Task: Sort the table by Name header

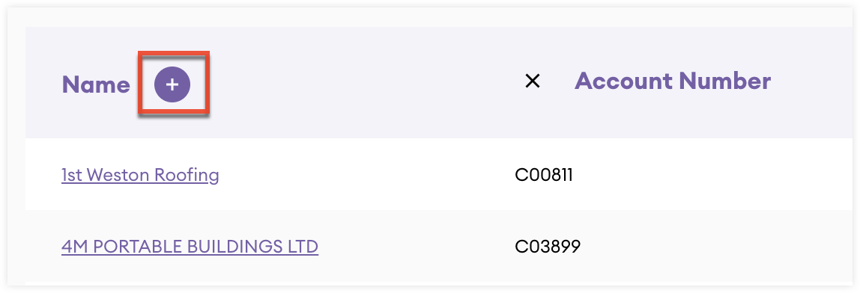Action: click(x=96, y=85)
